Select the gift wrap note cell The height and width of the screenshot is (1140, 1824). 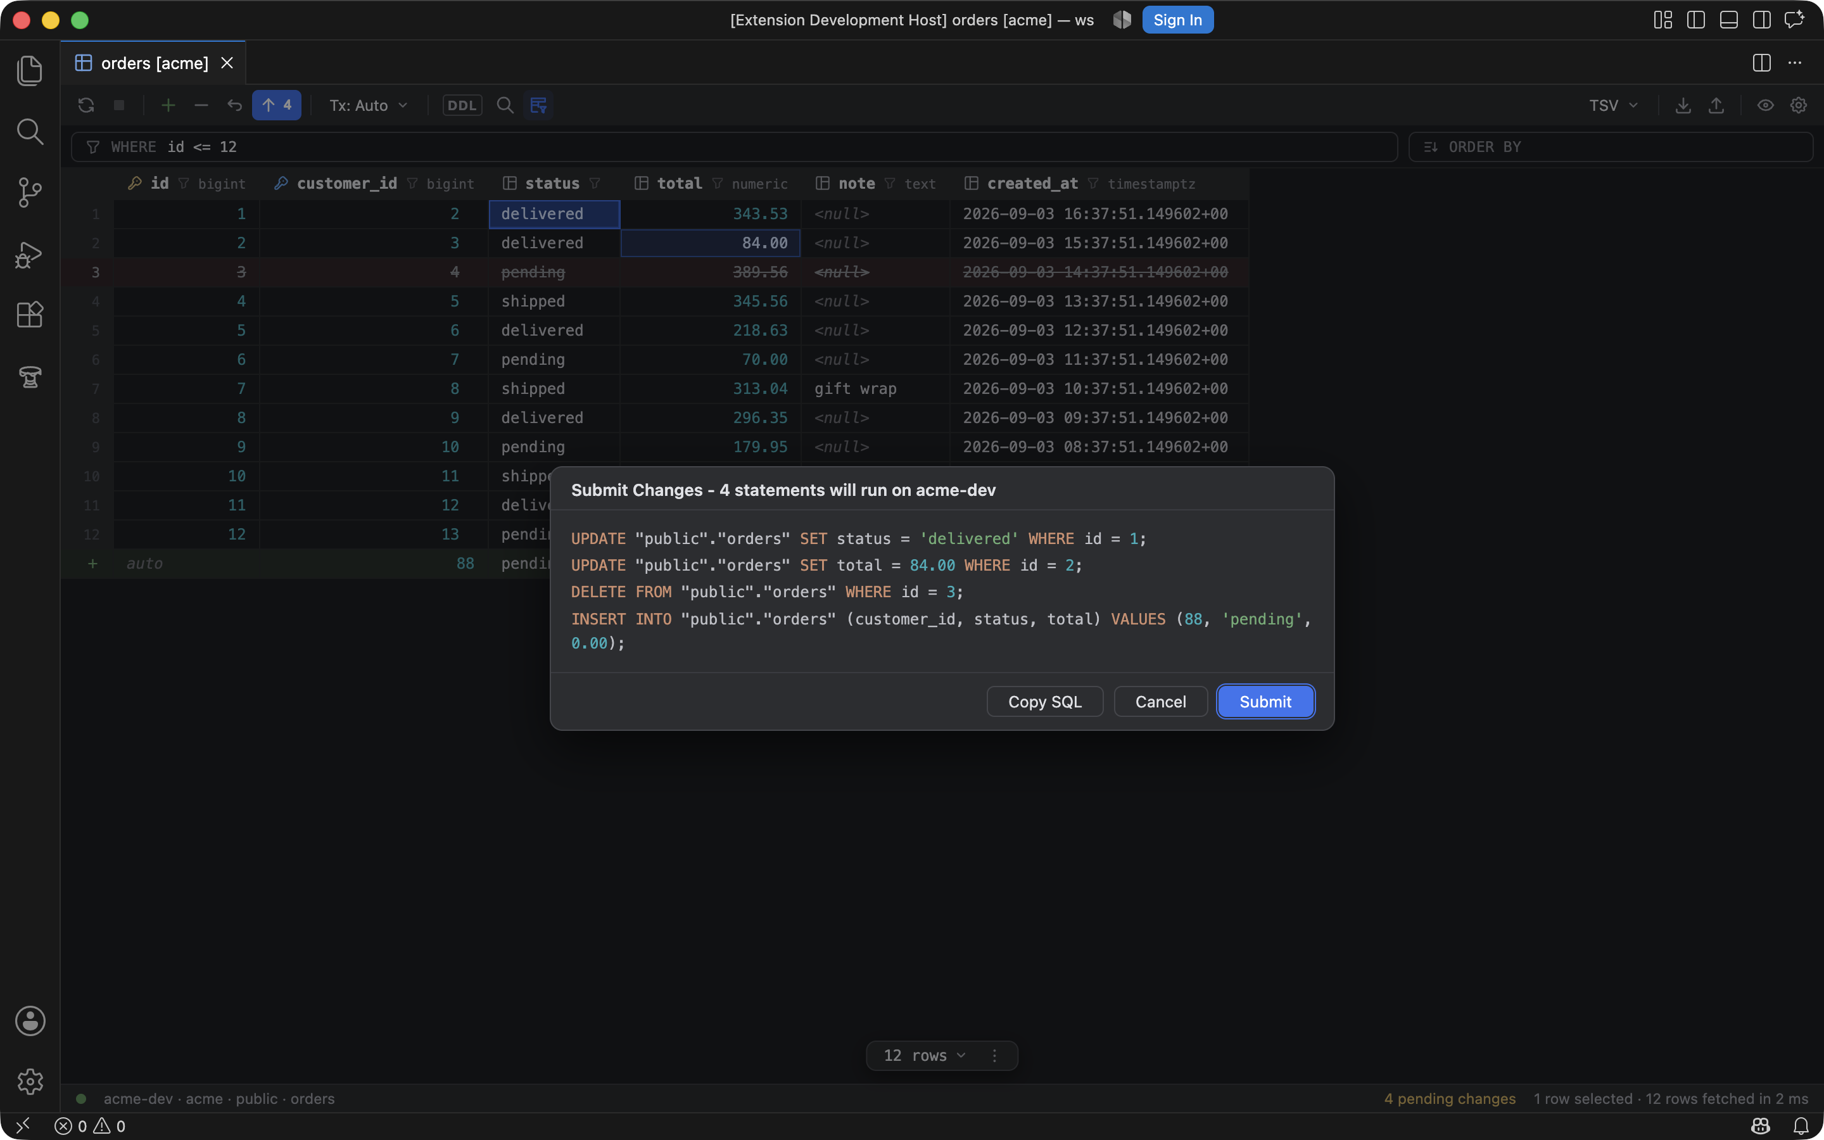coord(875,388)
